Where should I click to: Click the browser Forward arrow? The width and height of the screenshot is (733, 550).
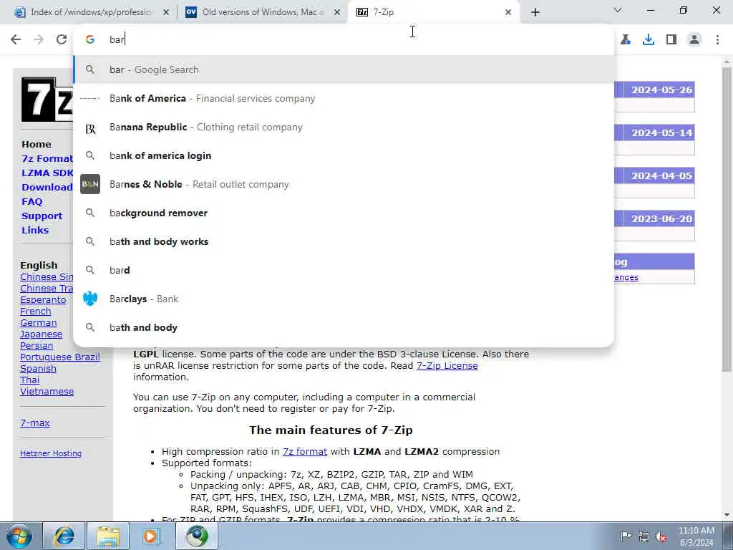[x=39, y=39]
